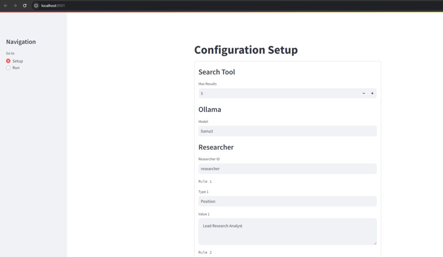Image resolution: width=443 pixels, height=257 pixels.
Task: Click the Researcher section heading
Action: tap(216, 147)
